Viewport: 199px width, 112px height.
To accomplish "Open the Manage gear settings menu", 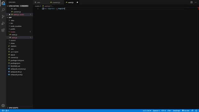I will click(3, 105).
